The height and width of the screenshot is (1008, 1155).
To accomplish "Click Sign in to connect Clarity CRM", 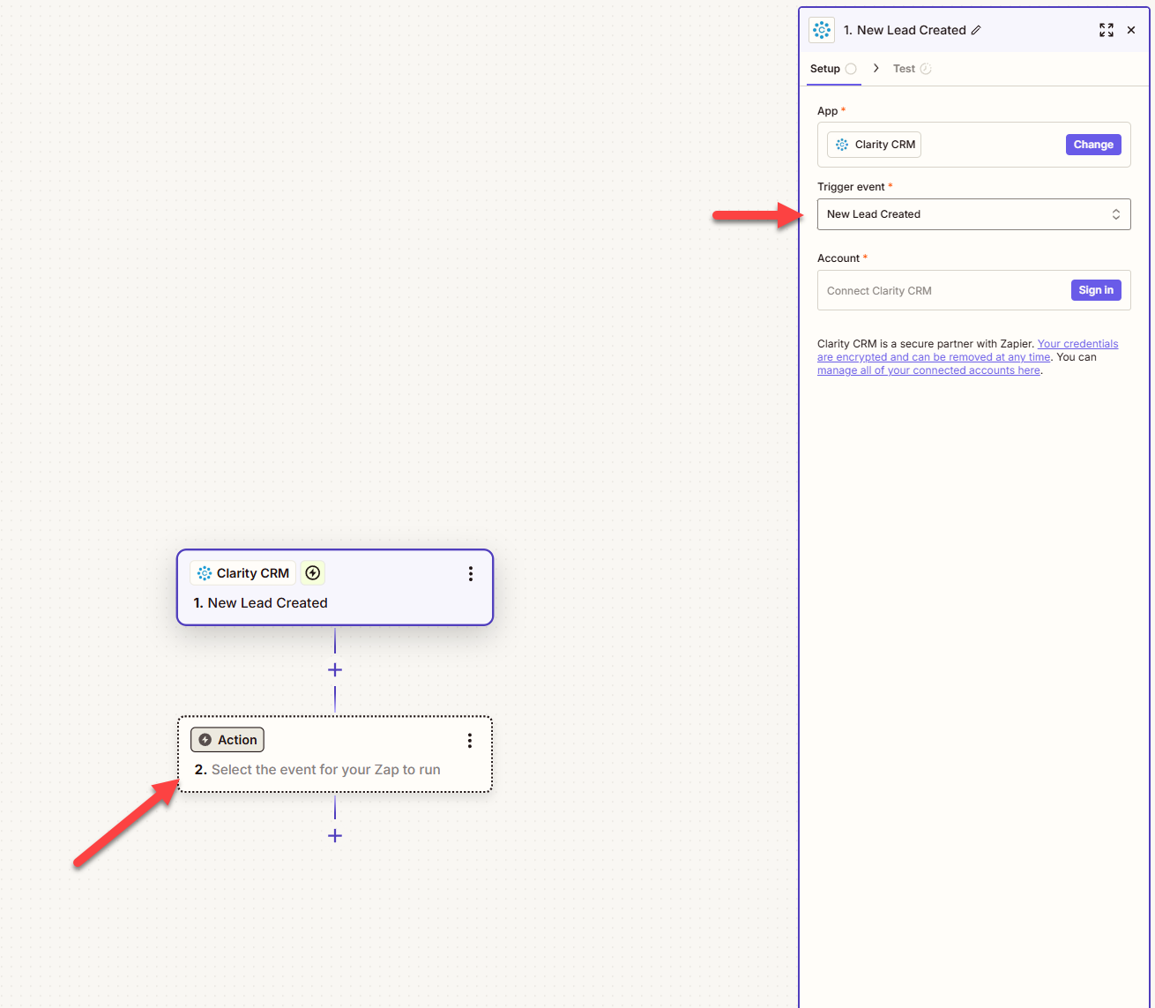I will [1096, 290].
